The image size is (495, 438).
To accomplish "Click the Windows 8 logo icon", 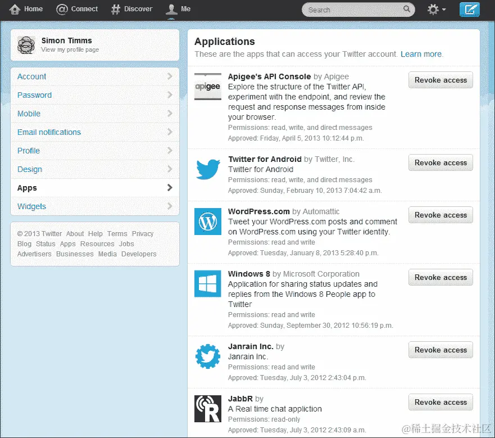I will point(208,284).
